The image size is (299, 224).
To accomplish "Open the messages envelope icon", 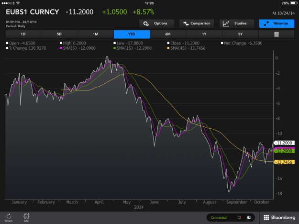I will (x=249, y=217).
